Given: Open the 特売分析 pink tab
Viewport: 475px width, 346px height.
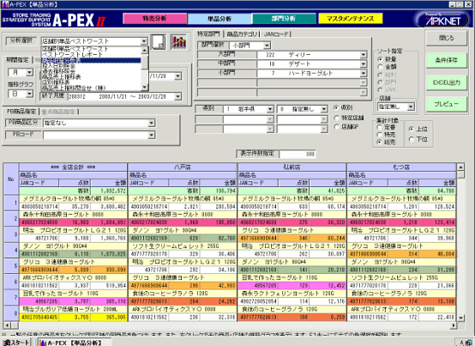Looking at the screenshot, I should pyautogui.click(x=154, y=19).
